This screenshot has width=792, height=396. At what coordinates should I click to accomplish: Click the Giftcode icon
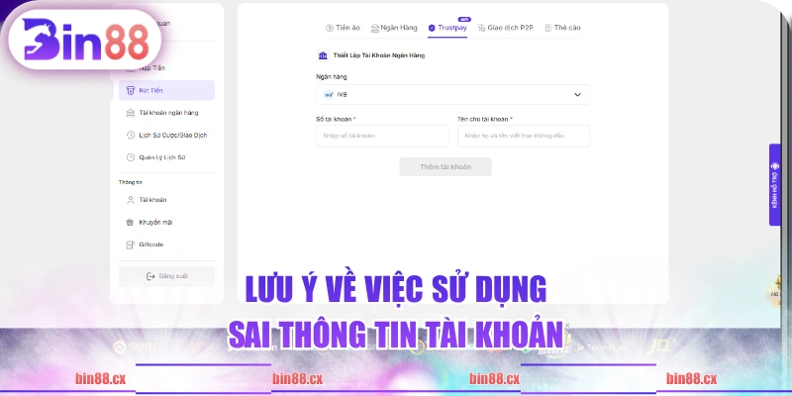point(131,245)
